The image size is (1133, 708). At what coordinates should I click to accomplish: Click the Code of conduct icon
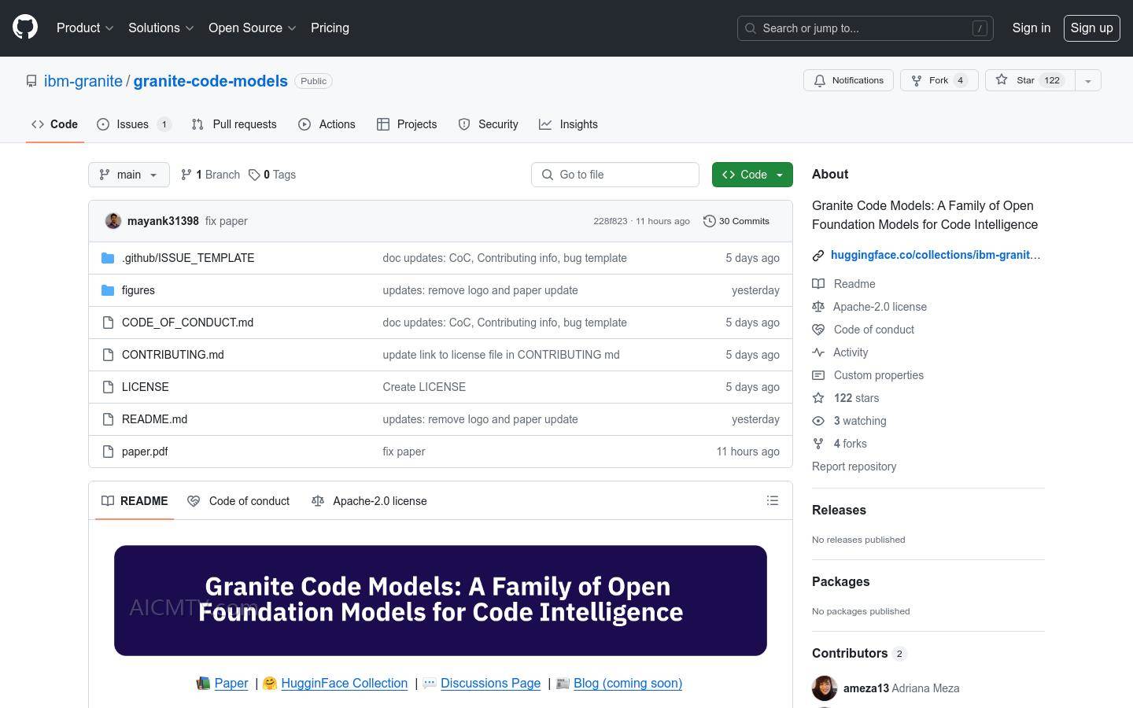click(818, 330)
